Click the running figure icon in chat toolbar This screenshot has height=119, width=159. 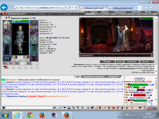[73, 108]
